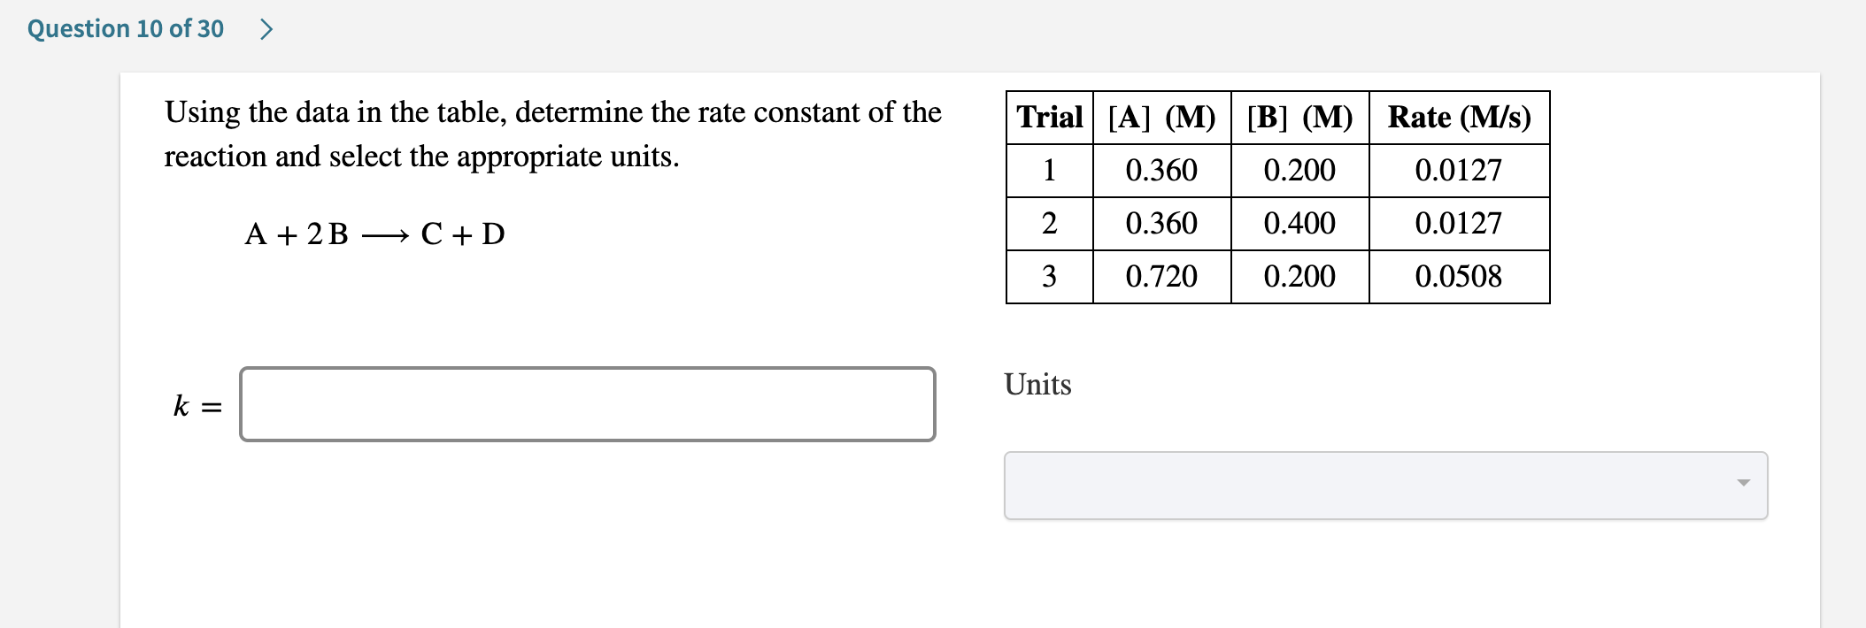Click the 0.400 value in Trial 2 row
Image resolution: width=1866 pixels, height=628 pixels.
click(x=1299, y=223)
